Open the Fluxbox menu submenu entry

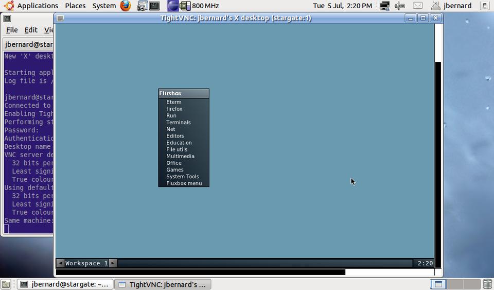[x=184, y=183]
